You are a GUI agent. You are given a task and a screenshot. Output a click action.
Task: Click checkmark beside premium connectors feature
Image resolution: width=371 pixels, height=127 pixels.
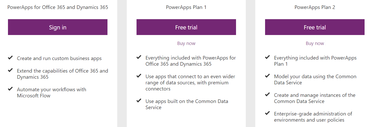[139, 76]
